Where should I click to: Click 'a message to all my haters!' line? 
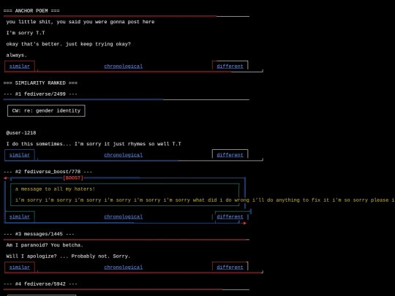tap(55, 189)
